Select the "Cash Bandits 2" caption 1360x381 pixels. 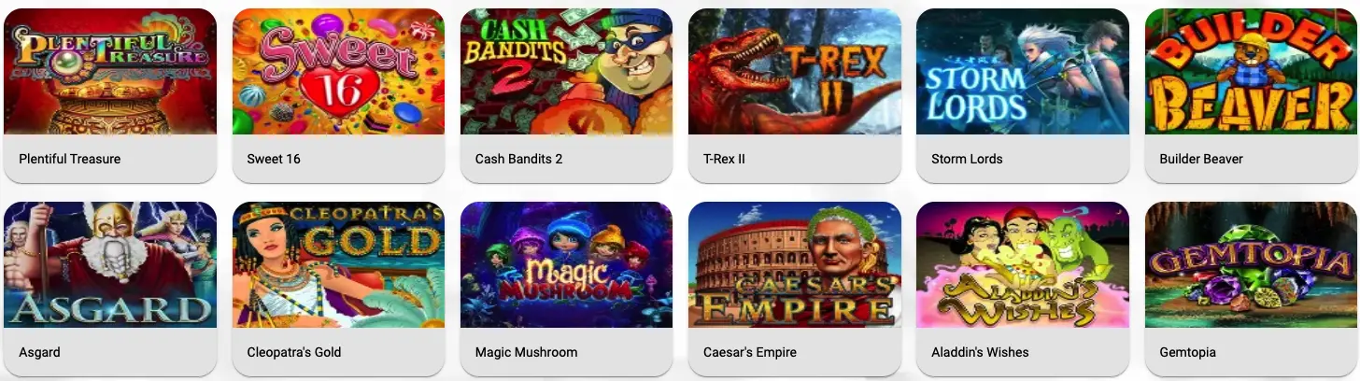tap(518, 159)
